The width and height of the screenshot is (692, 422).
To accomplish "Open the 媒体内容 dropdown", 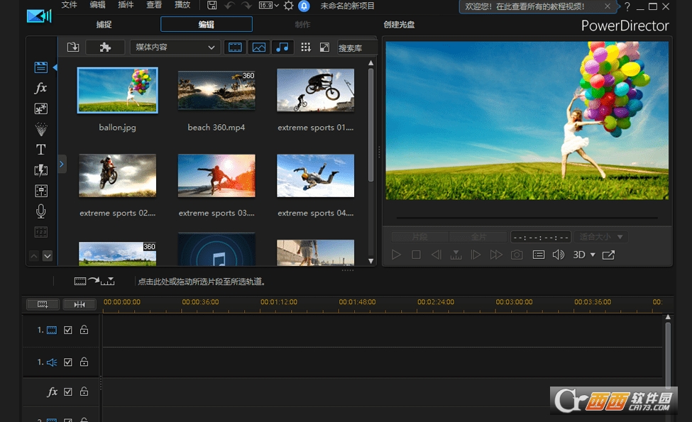I will click(x=175, y=48).
